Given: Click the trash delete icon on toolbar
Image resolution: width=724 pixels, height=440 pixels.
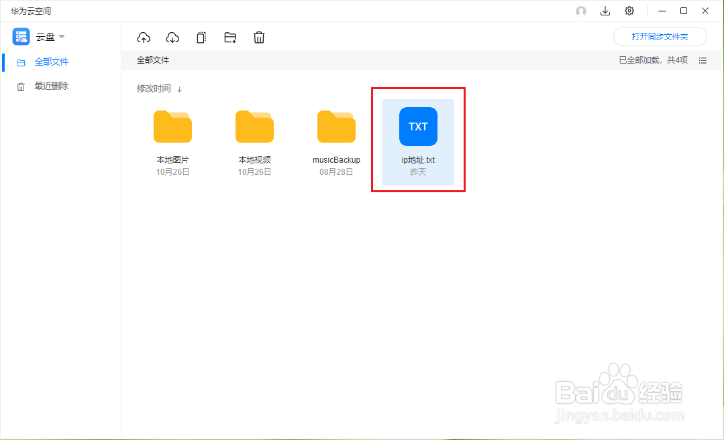Looking at the screenshot, I should [259, 37].
